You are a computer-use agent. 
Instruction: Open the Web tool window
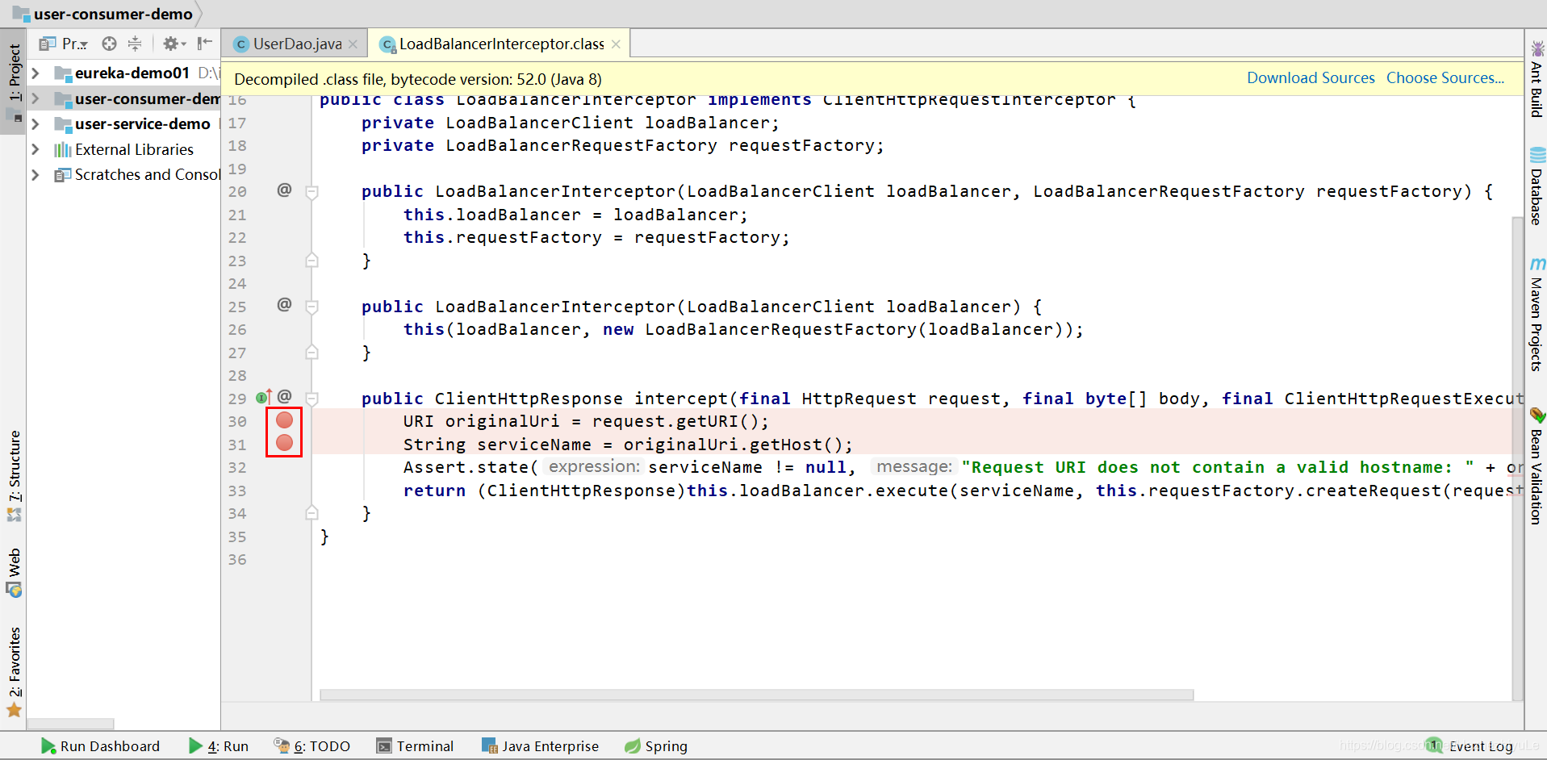coord(15,573)
